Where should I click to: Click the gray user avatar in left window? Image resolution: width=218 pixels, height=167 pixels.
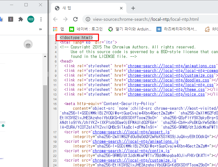point(28,44)
